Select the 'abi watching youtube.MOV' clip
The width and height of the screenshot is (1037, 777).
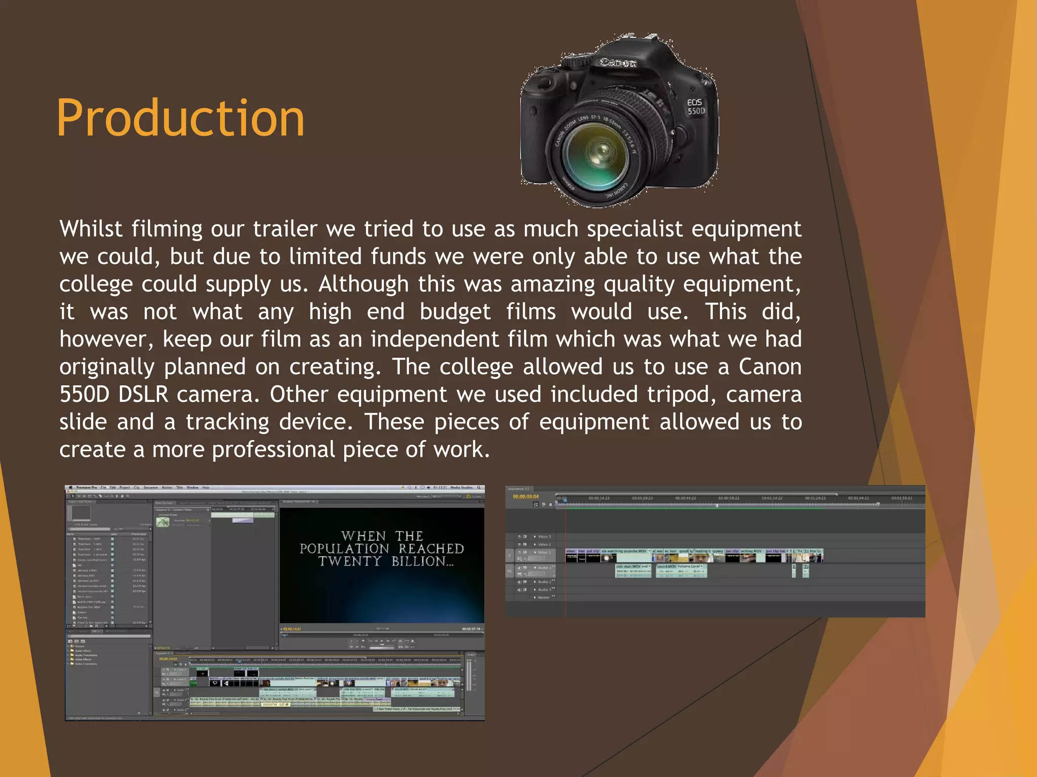(x=626, y=555)
